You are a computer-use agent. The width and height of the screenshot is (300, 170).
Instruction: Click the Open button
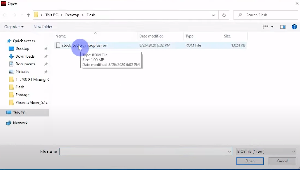click(250, 161)
